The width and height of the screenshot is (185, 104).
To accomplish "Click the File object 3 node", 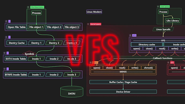I will [x=72, y=27].
